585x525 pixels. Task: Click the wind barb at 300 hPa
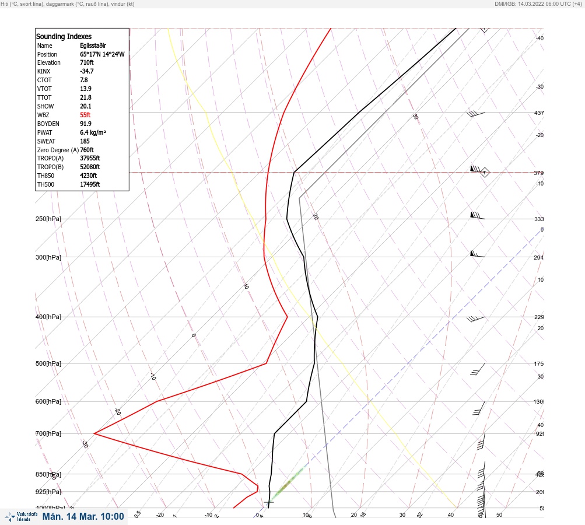pos(478,254)
